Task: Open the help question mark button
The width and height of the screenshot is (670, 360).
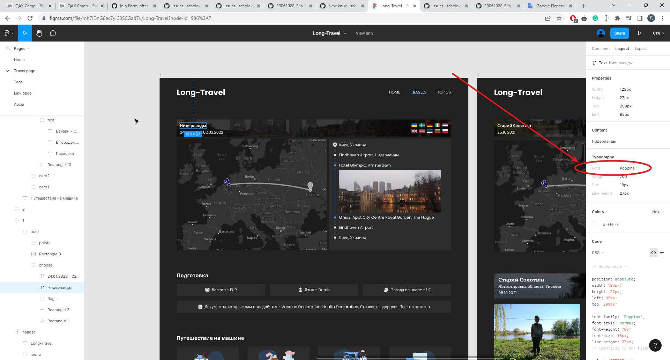Action: coord(655,345)
